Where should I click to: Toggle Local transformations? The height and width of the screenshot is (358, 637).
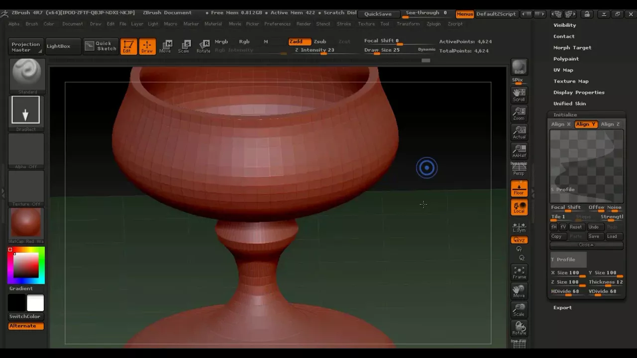tap(519, 208)
